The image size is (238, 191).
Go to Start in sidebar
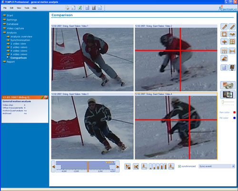[10, 15]
